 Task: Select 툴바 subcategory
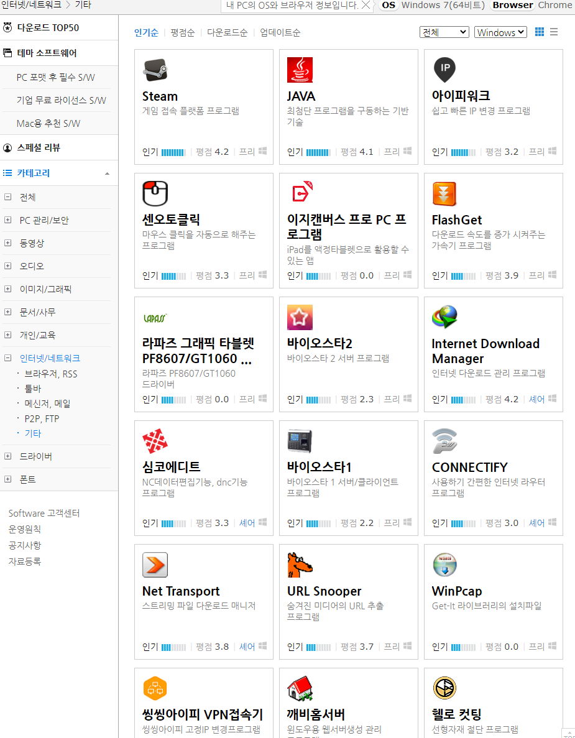pos(33,389)
